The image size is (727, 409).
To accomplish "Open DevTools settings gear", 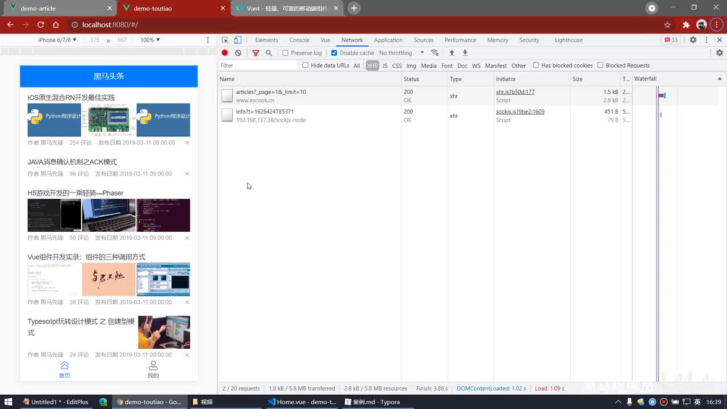I will tap(693, 40).
